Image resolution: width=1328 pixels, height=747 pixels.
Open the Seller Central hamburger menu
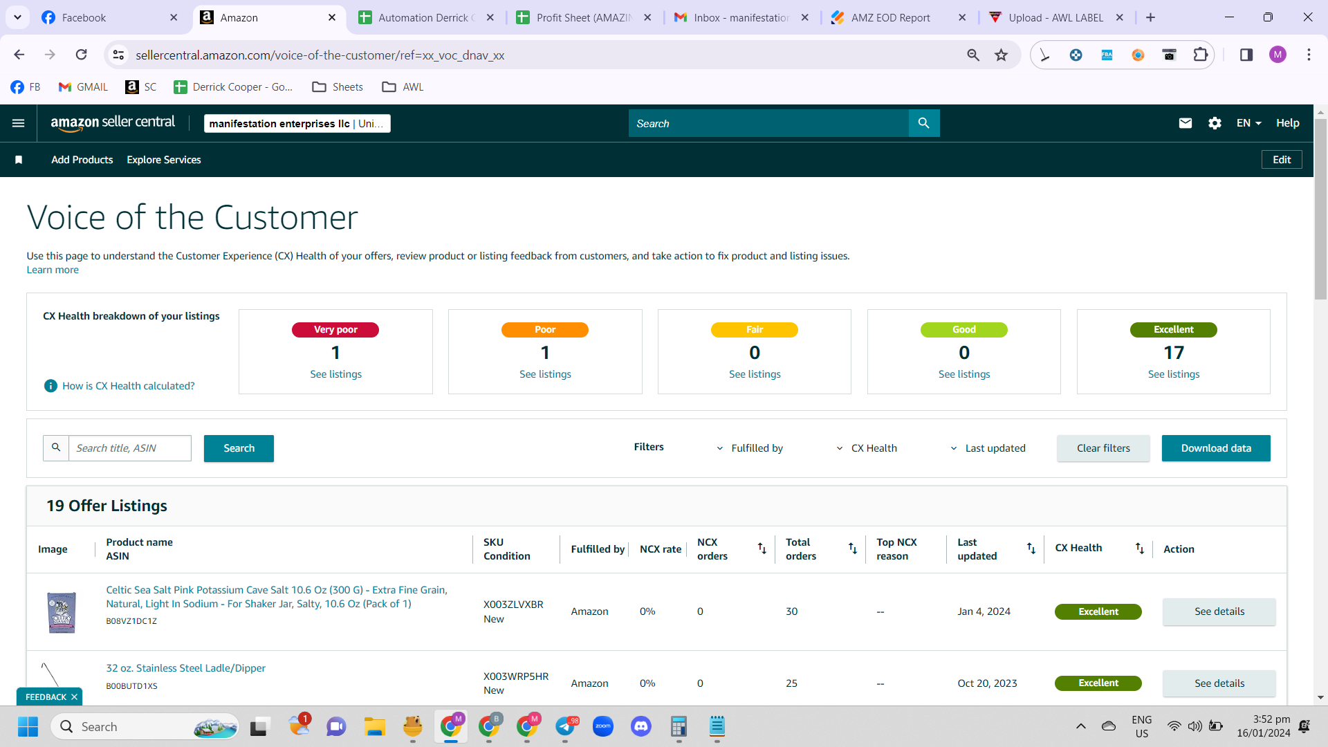point(19,123)
